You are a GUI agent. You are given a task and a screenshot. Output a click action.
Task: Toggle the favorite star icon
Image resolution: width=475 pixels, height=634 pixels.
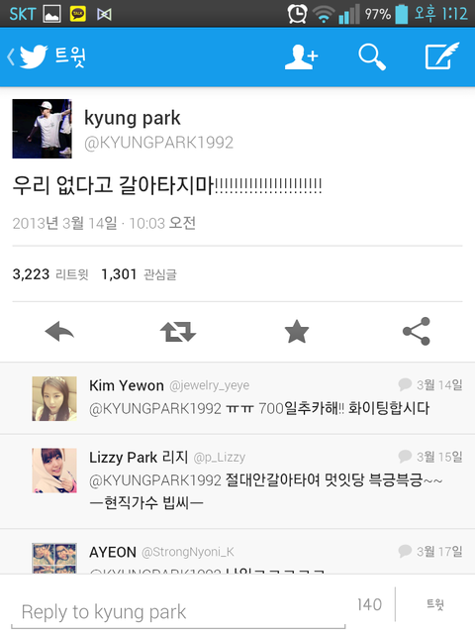pyautogui.click(x=297, y=331)
